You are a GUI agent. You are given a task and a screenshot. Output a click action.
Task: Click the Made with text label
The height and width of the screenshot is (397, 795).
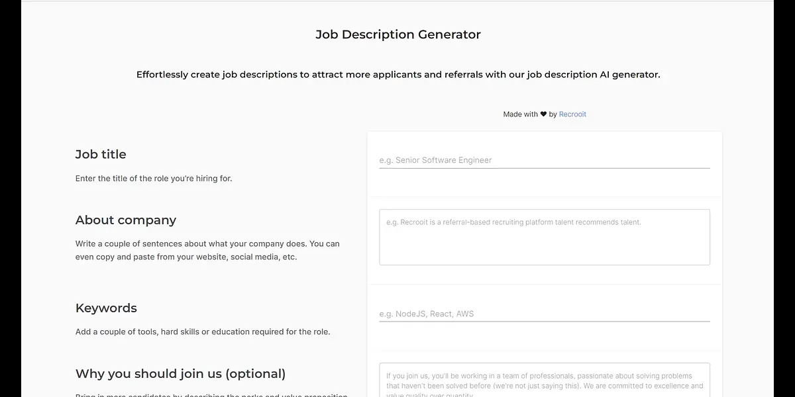(520, 114)
